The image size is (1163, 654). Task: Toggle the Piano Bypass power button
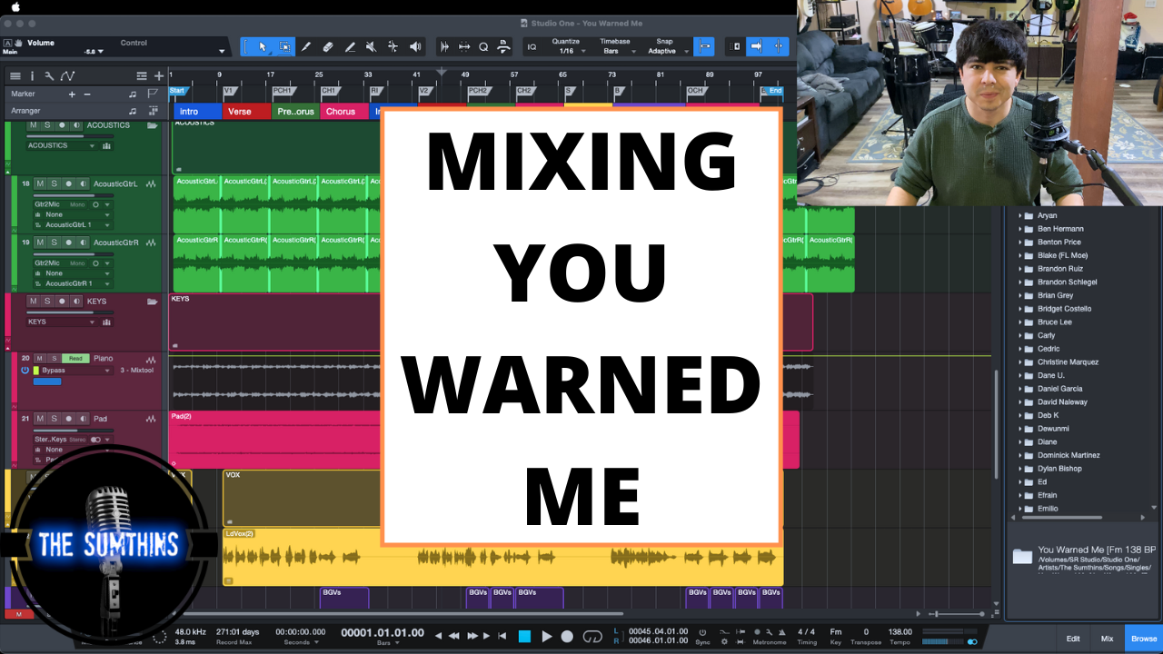point(25,371)
